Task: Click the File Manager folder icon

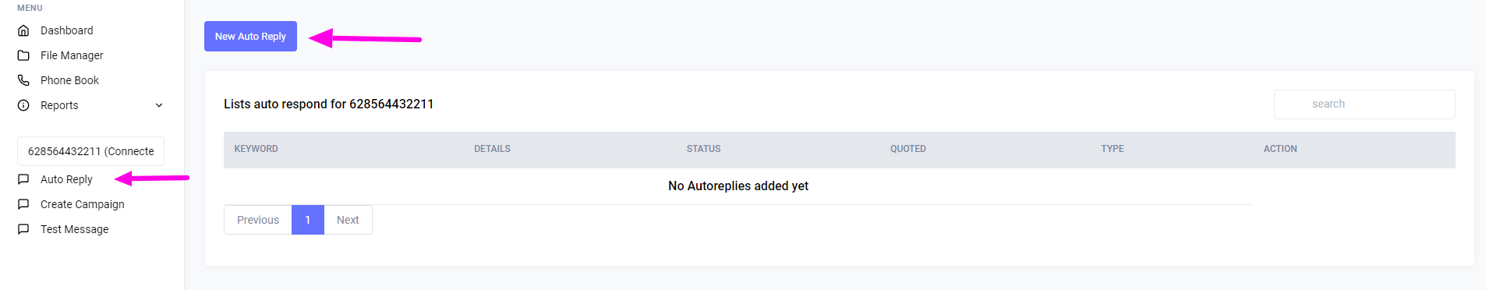Action: [23, 55]
